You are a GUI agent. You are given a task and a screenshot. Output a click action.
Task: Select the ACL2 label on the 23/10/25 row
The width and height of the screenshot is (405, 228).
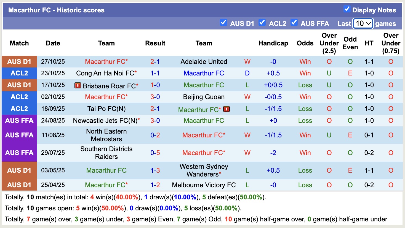(x=19, y=73)
